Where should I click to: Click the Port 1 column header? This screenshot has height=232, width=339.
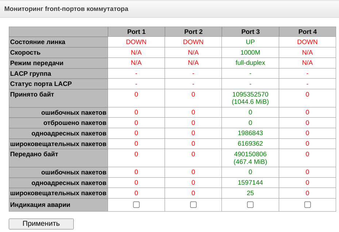[136, 32]
